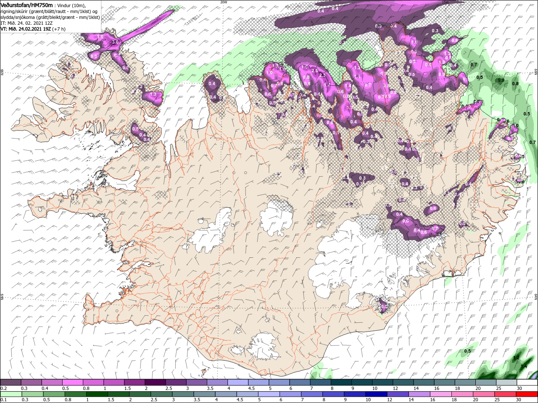
Task: Click the 2.3 snowfall value on north coast
Action: pos(322,75)
